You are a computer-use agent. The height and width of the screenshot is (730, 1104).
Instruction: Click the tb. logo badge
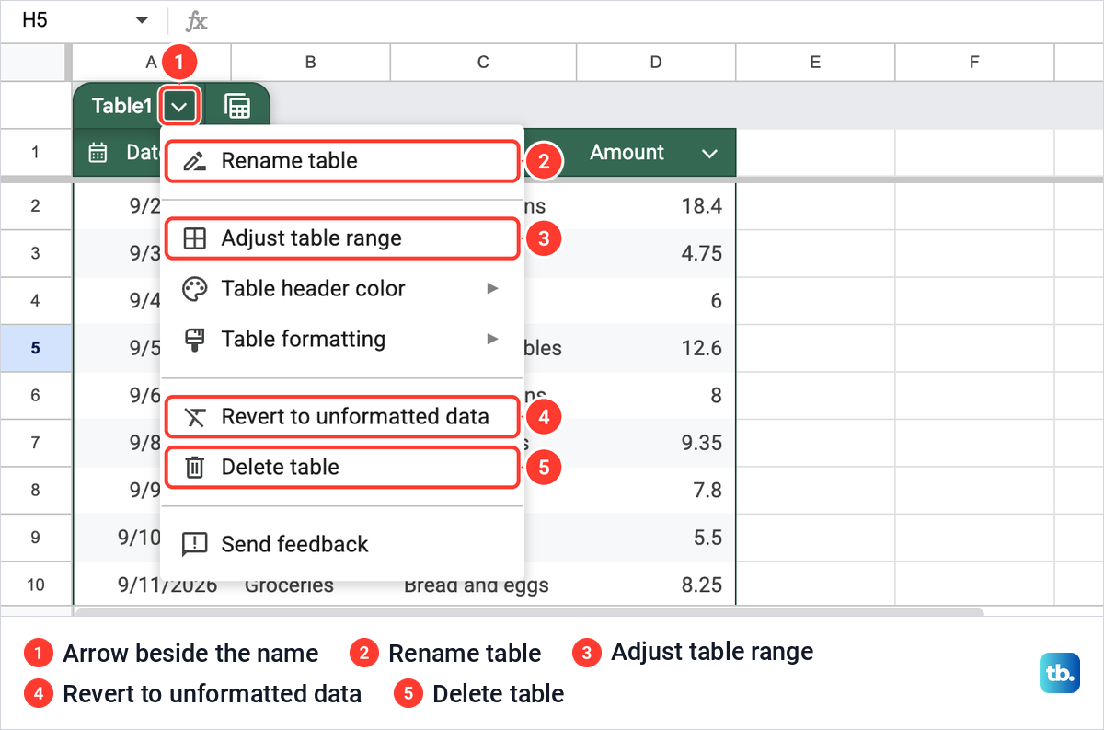point(1062,673)
